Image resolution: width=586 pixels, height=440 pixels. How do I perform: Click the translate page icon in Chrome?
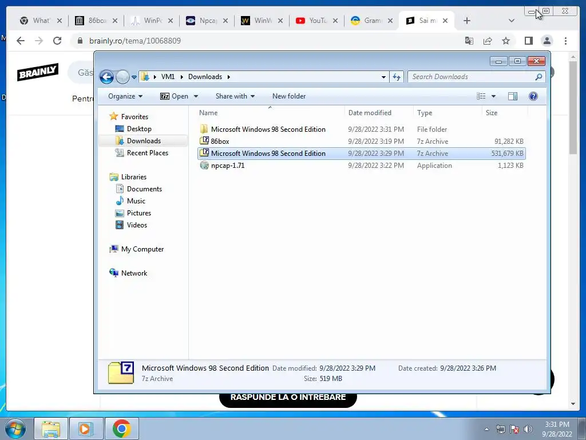[469, 41]
